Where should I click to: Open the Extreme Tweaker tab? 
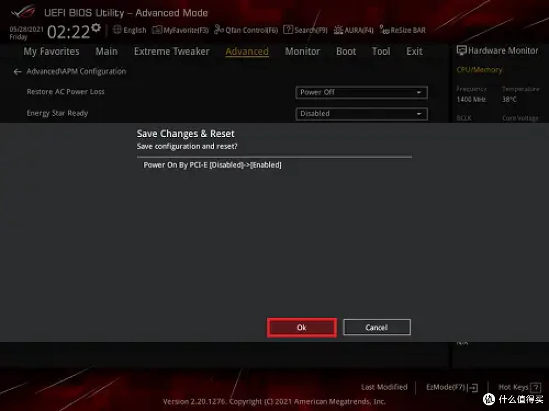172,51
